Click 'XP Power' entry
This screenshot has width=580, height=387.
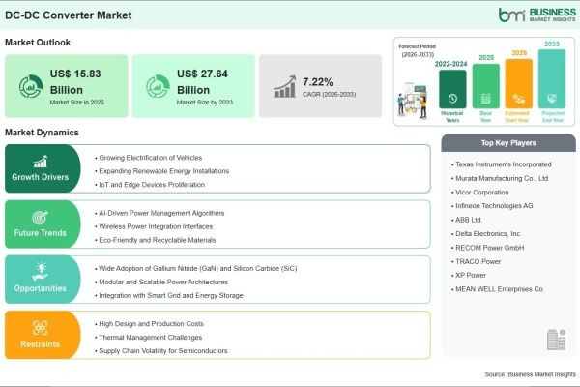pos(468,276)
